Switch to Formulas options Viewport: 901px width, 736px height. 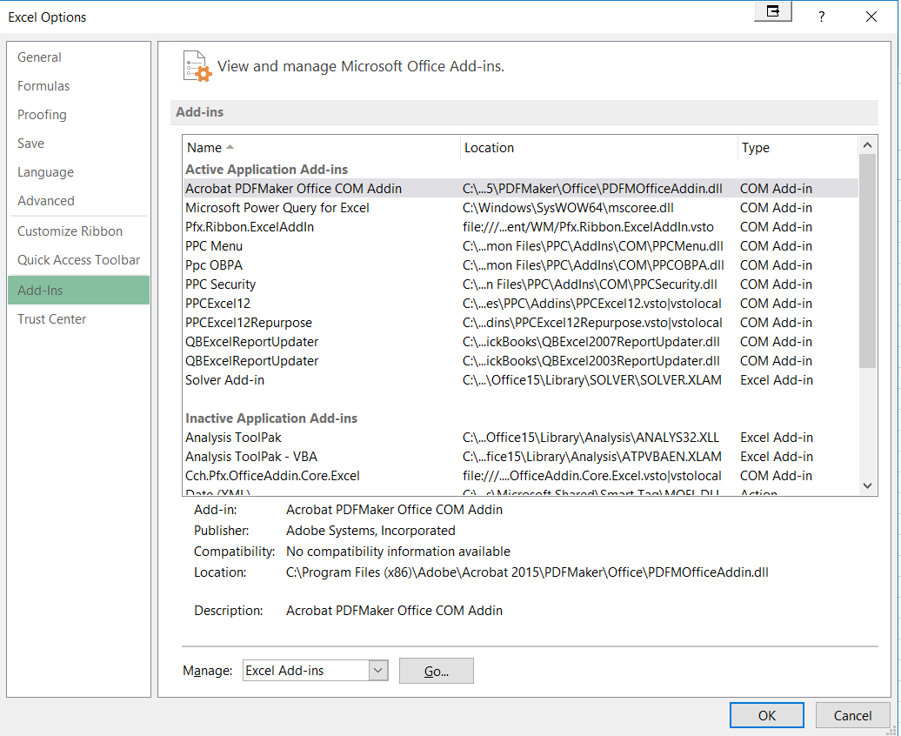43,86
